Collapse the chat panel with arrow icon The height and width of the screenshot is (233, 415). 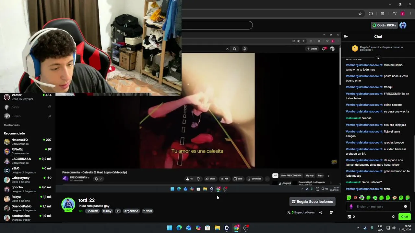pos(346,37)
